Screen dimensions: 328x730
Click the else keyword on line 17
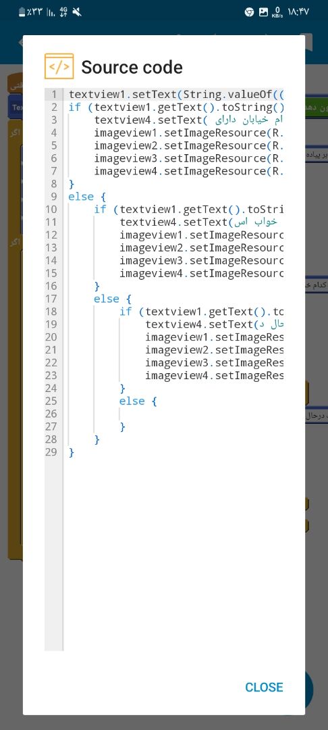coord(107,299)
